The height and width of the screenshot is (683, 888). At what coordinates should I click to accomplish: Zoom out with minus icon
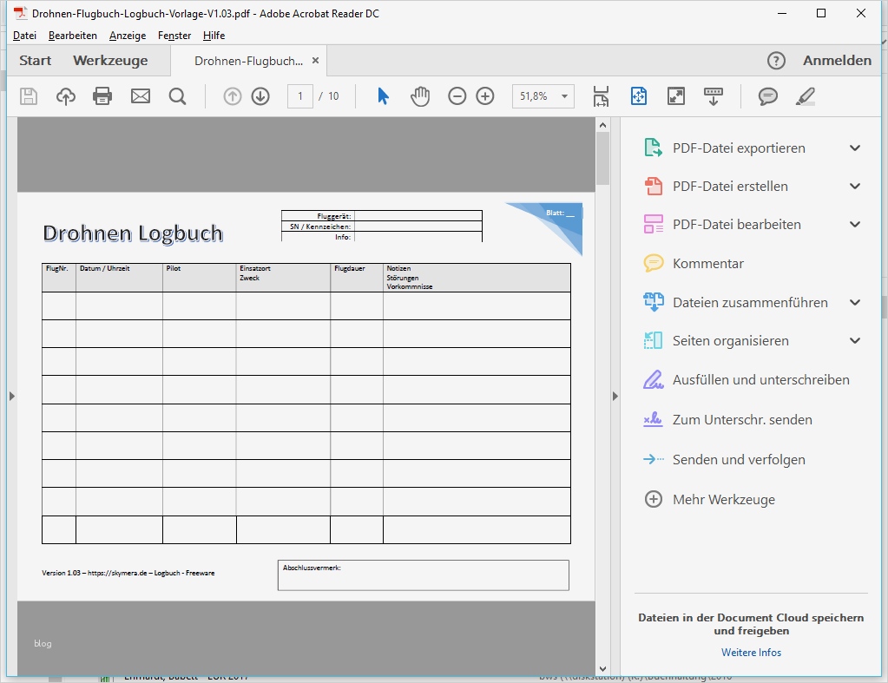[457, 96]
